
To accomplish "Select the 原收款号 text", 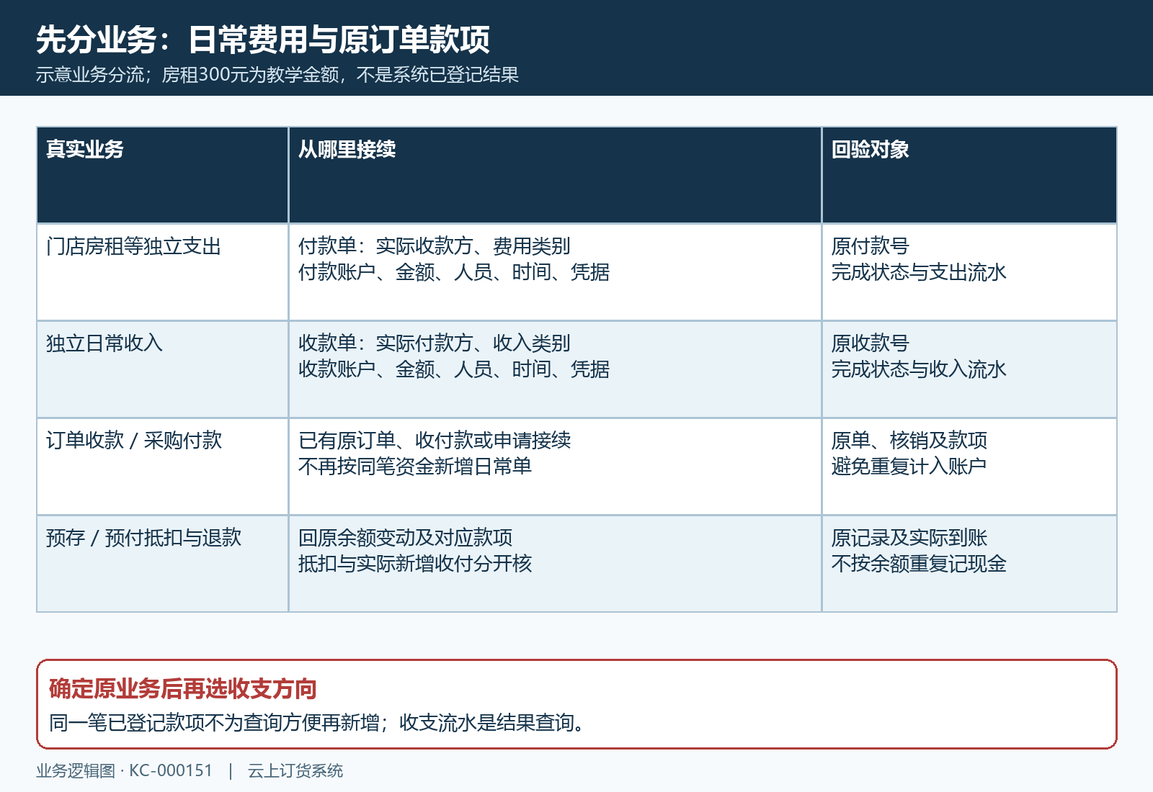I will [871, 343].
